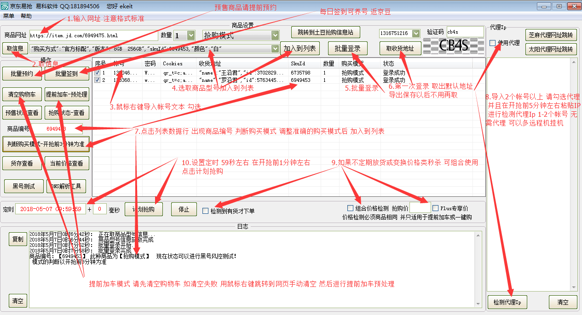
Task: Click 清空 in the 代理Ip panel
Action: (x=563, y=302)
